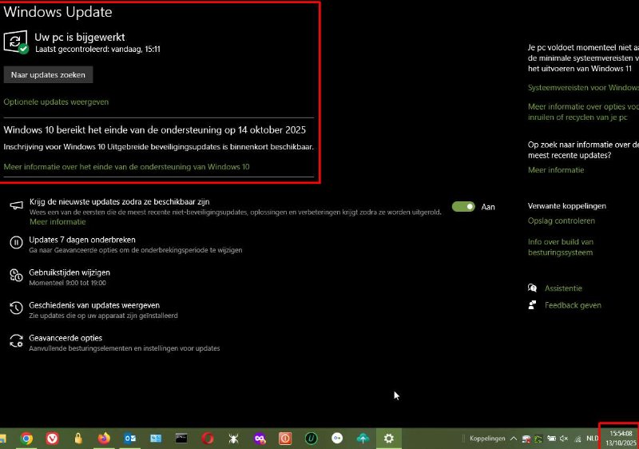Click the white spider taskbar icon

point(233,439)
